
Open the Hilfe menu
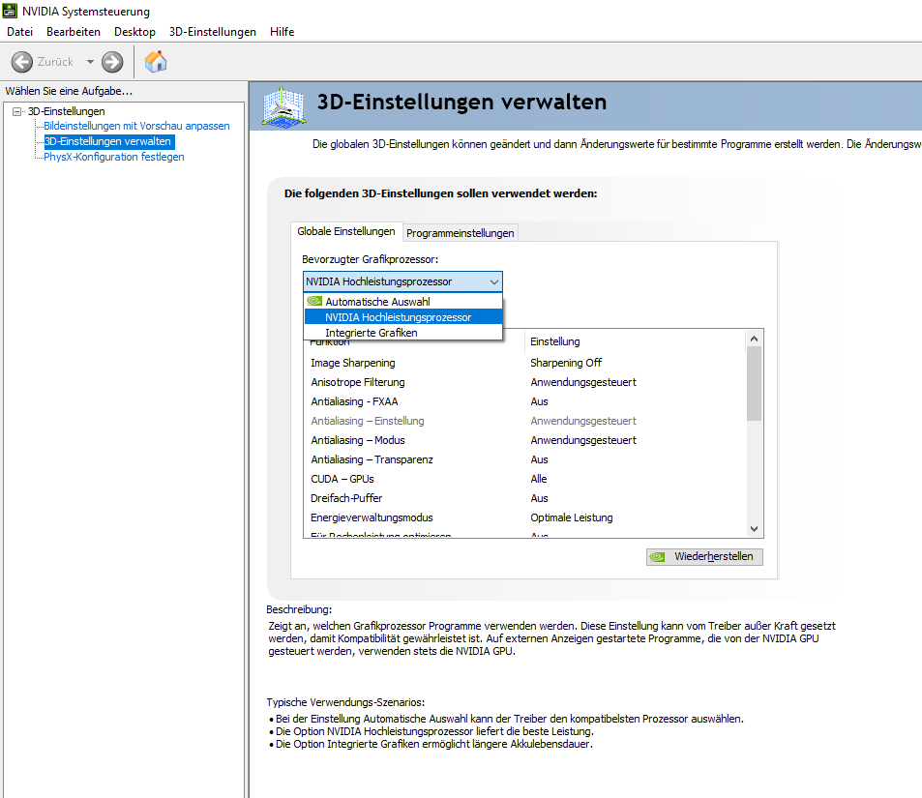click(282, 32)
